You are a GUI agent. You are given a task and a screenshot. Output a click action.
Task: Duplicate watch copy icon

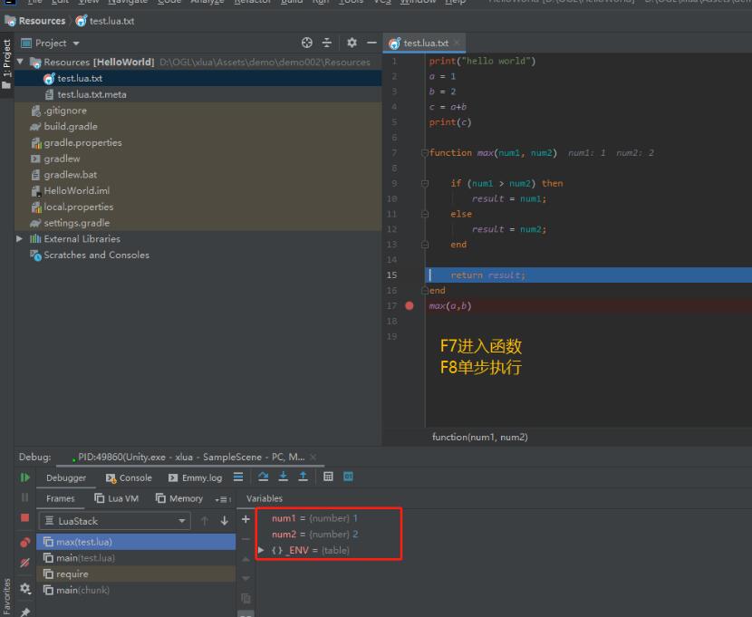point(246,598)
